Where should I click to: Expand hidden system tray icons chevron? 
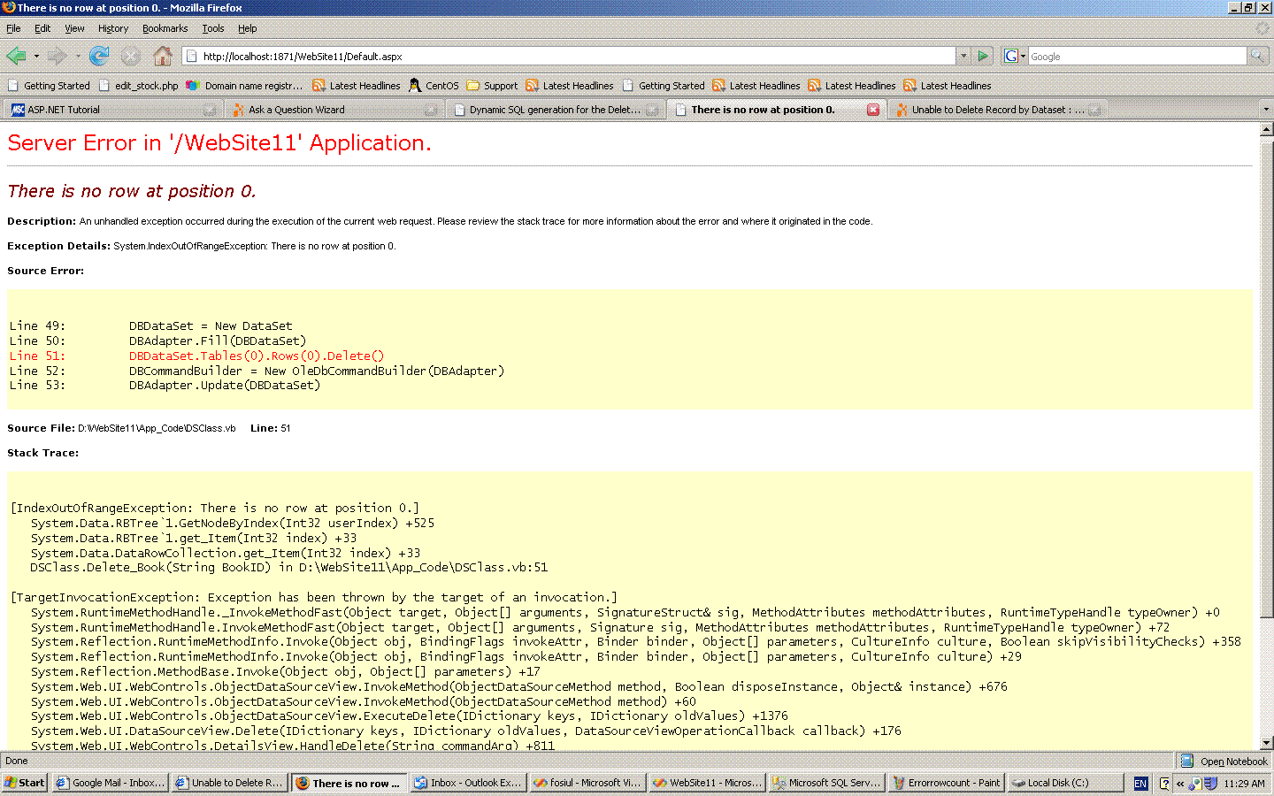coord(1180,784)
